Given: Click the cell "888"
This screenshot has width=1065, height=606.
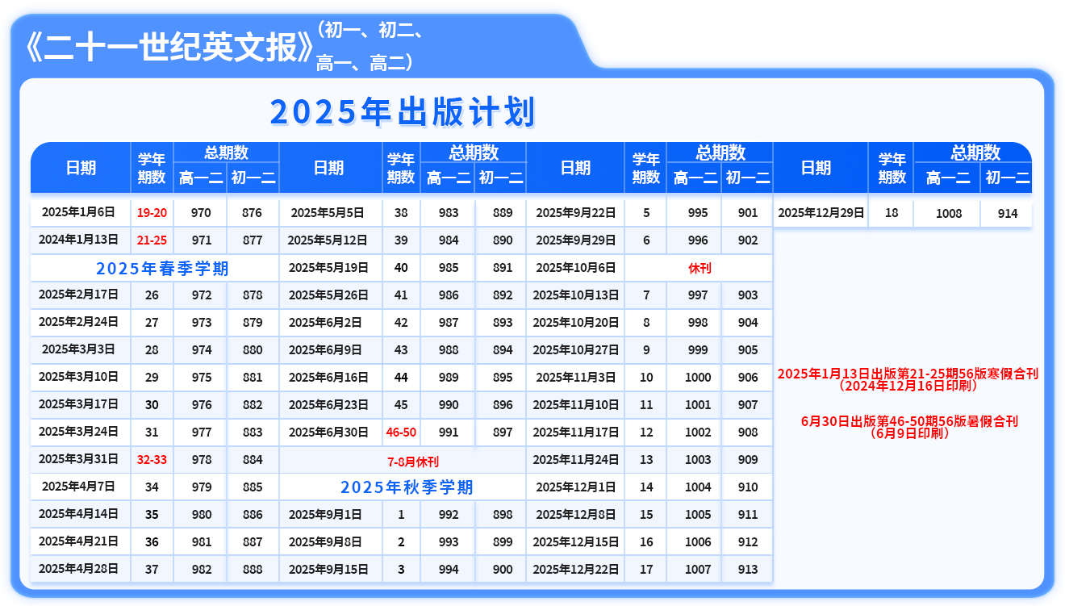Looking at the screenshot, I should pos(253,570).
